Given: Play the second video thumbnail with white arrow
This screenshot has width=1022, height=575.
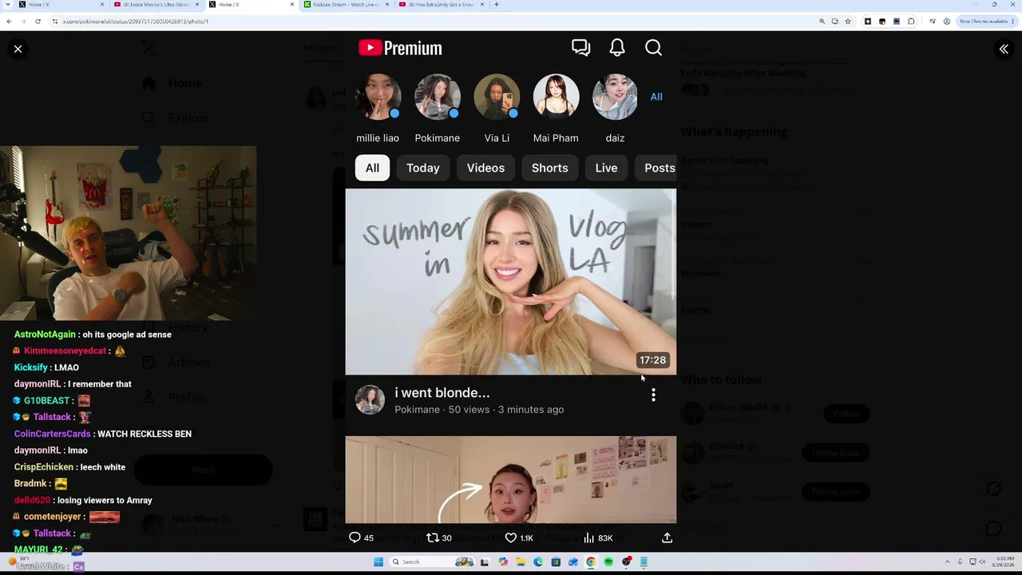Looking at the screenshot, I should [511, 479].
